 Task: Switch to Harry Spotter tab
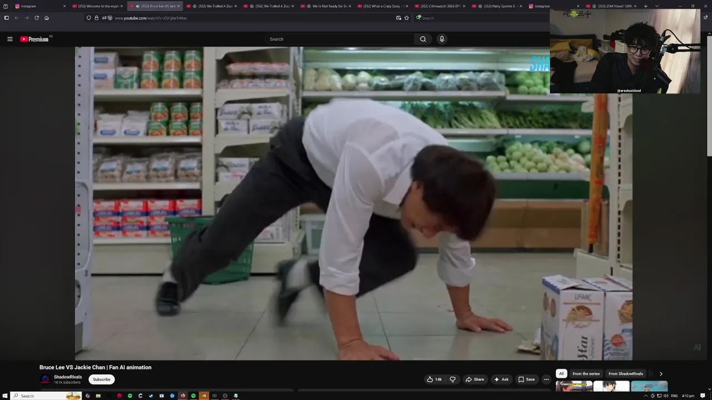tap(496, 6)
